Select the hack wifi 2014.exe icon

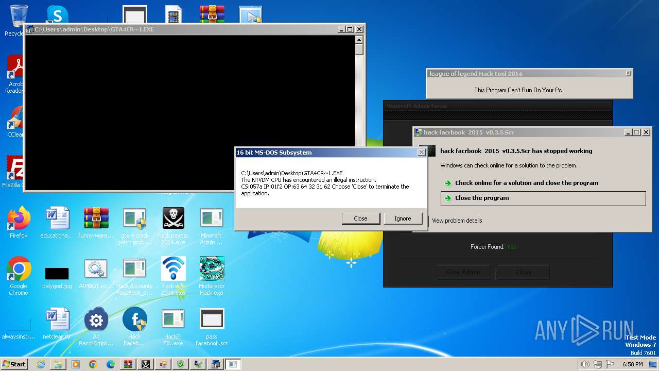(173, 276)
